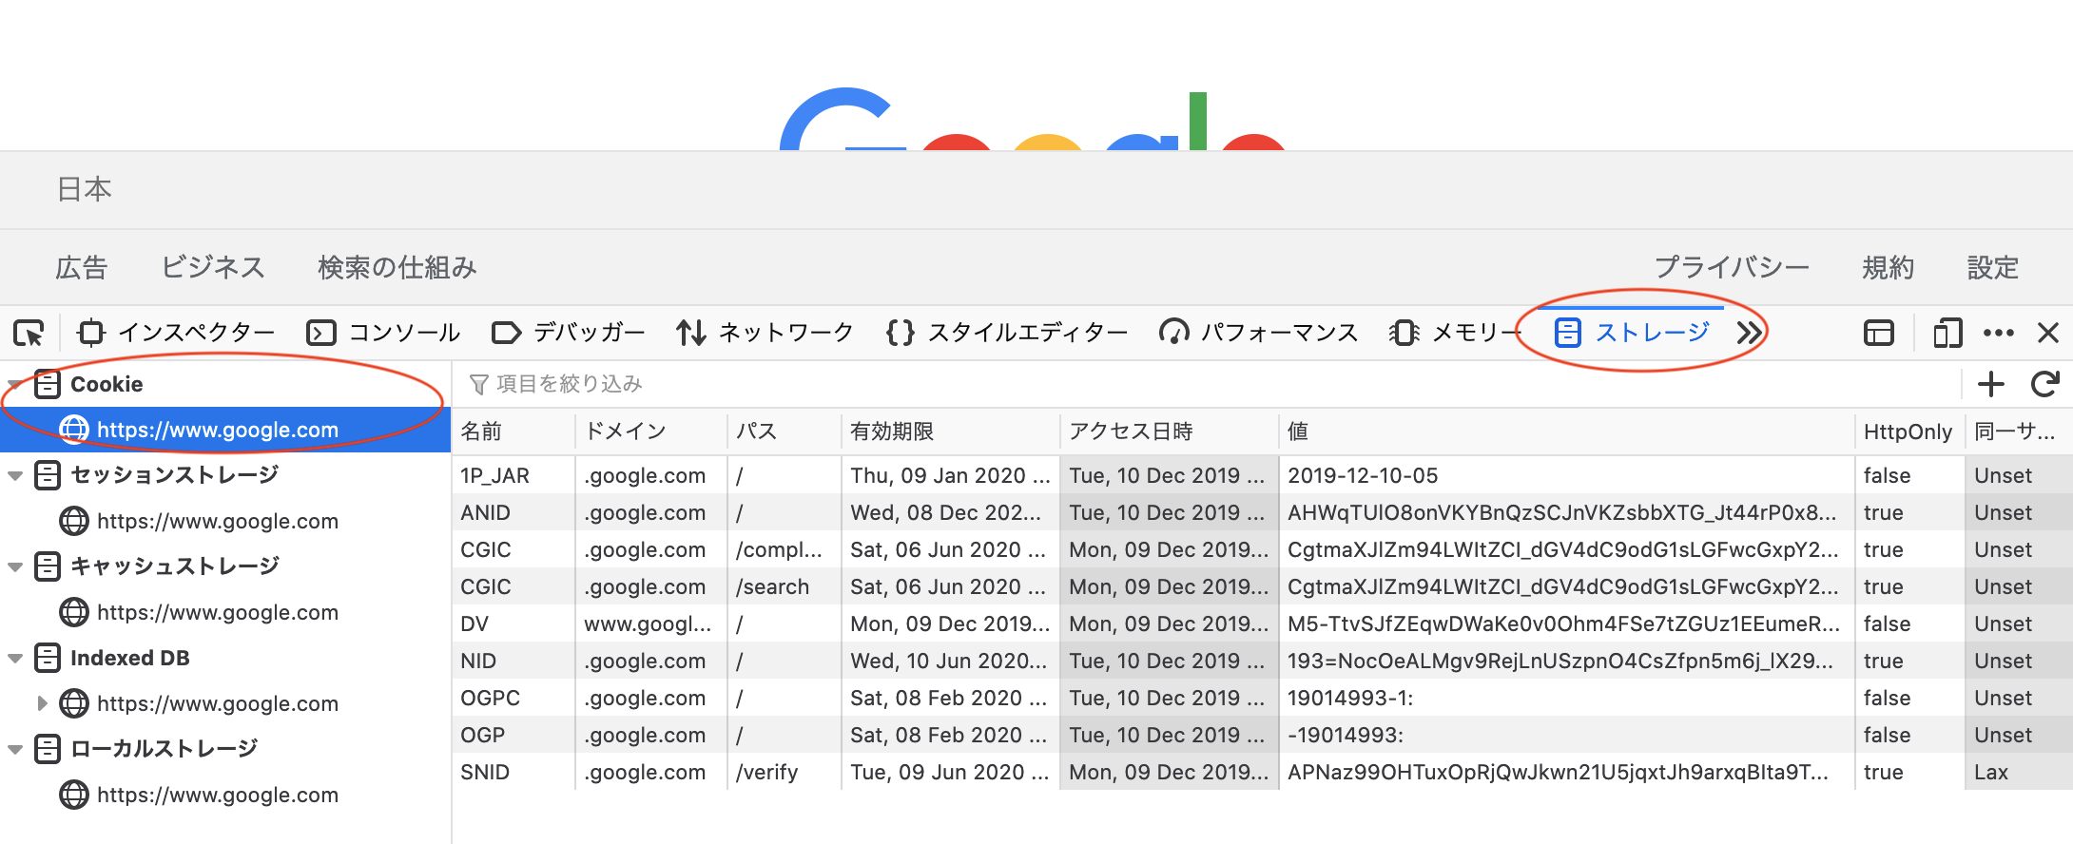Viewport: 2073px width, 844px height.
Task: Sort by the ドメイン column header
Action: 651,432
